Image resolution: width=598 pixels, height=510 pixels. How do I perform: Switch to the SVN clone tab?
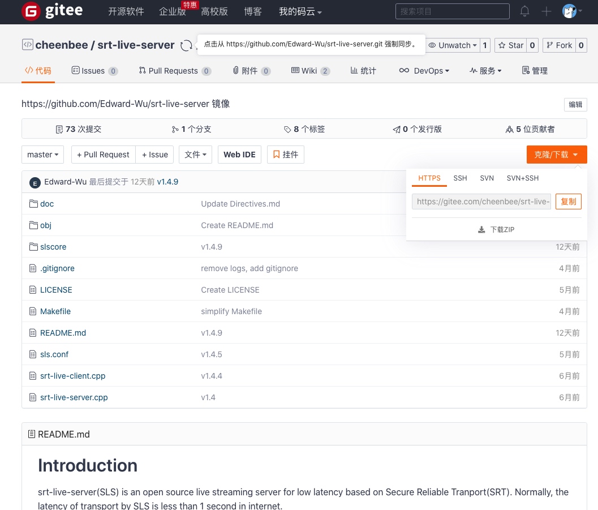pyautogui.click(x=487, y=178)
